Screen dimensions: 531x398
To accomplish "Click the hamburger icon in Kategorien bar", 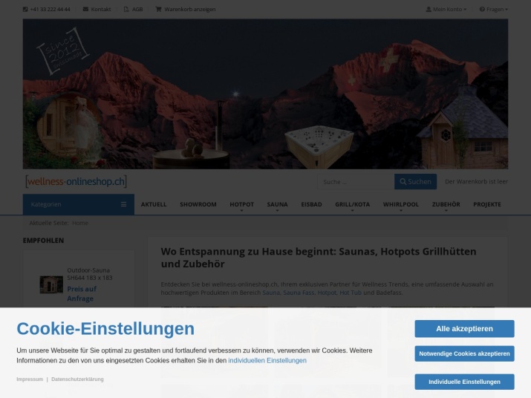I will (123, 204).
